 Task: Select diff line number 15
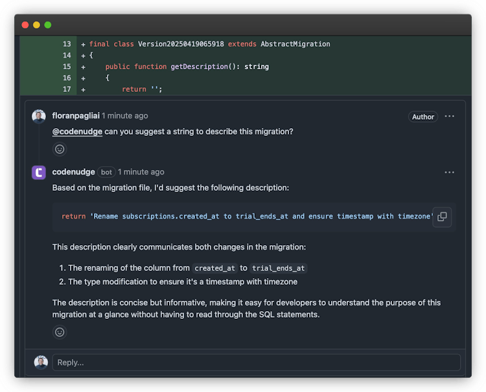tap(67, 67)
